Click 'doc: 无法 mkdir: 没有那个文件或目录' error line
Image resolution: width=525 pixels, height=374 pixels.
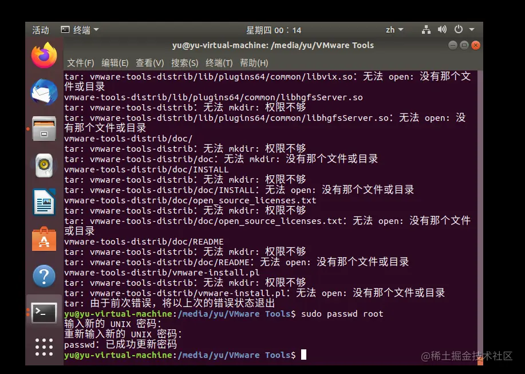coord(221,159)
